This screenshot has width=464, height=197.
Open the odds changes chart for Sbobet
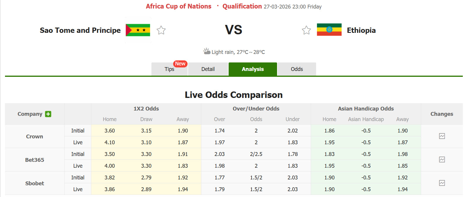click(442, 183)
